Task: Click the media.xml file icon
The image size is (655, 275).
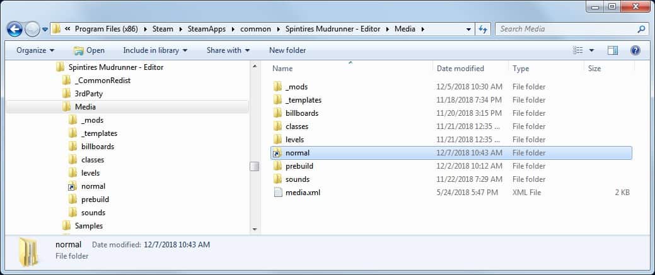Action: click(278, 193)
